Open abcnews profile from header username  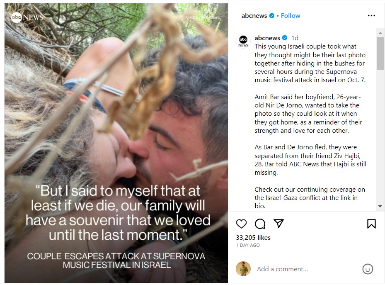tap(254, 16)
